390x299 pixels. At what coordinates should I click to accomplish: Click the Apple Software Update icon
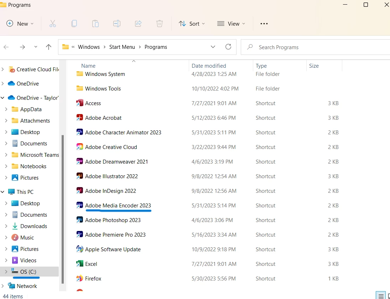click(79, 249)
